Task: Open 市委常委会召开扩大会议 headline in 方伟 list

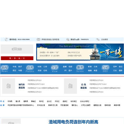Action: click(98, 84)
